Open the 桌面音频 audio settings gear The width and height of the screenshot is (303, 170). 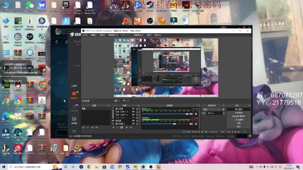(196, 124)
